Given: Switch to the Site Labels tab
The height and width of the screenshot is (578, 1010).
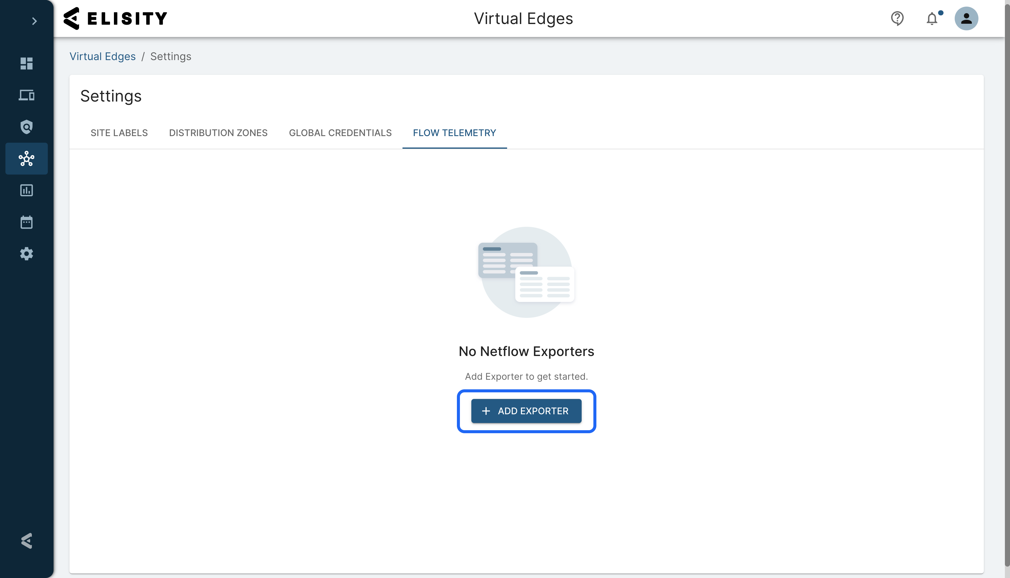Looking at the screenshot, I should point(119,132).
